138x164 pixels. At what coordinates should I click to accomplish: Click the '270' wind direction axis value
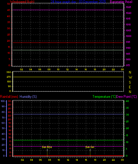point(9,77)
